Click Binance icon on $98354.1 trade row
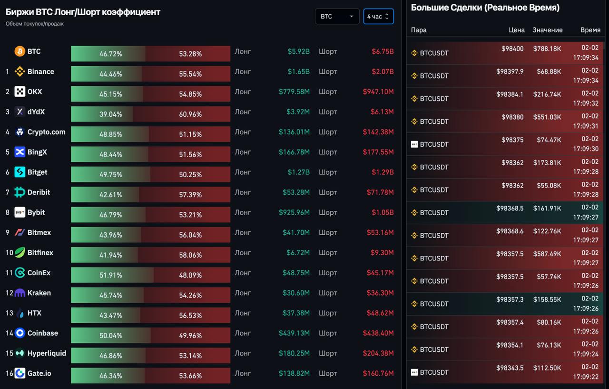Screen dimensions: 609x389 [414, 349]
